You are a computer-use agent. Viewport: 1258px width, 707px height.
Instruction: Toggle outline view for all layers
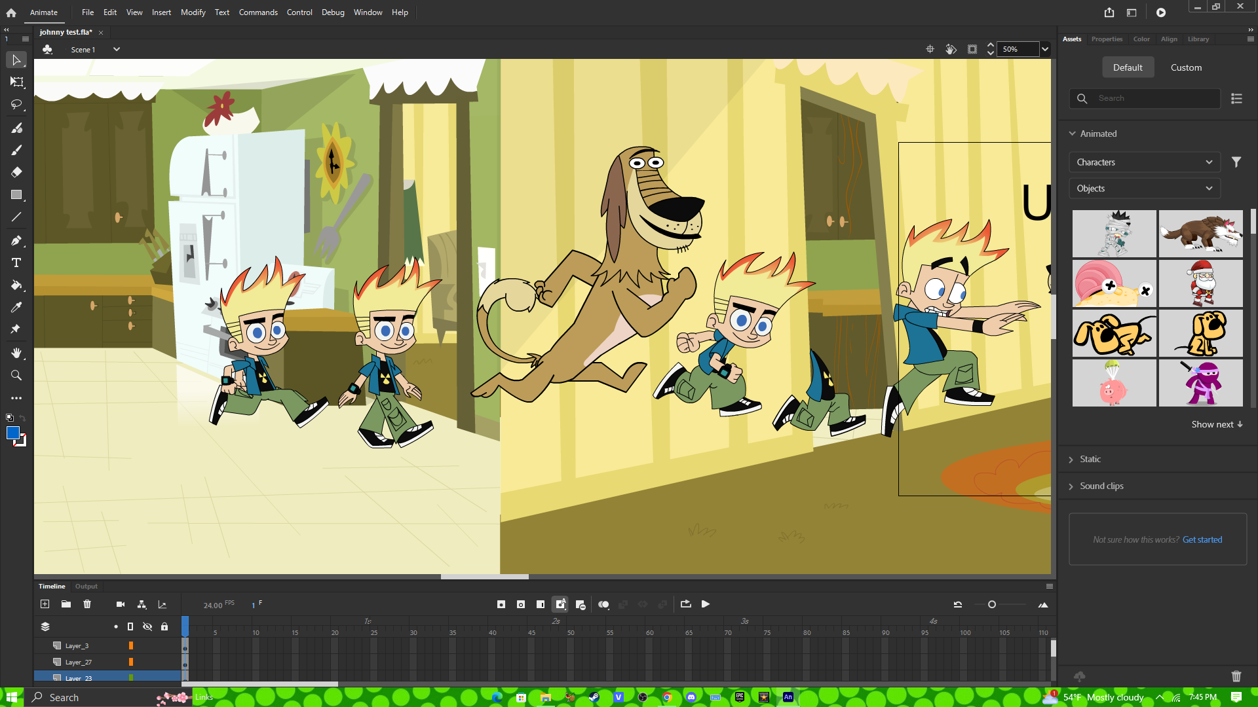pyautogui.click(x=130, y=626)
